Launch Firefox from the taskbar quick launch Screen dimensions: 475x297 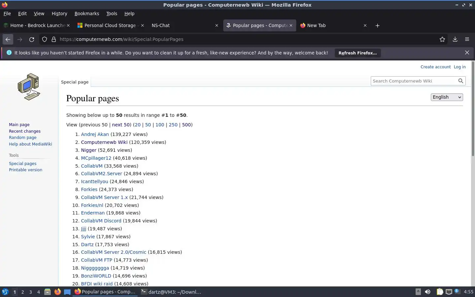click(x=57, y=292)
